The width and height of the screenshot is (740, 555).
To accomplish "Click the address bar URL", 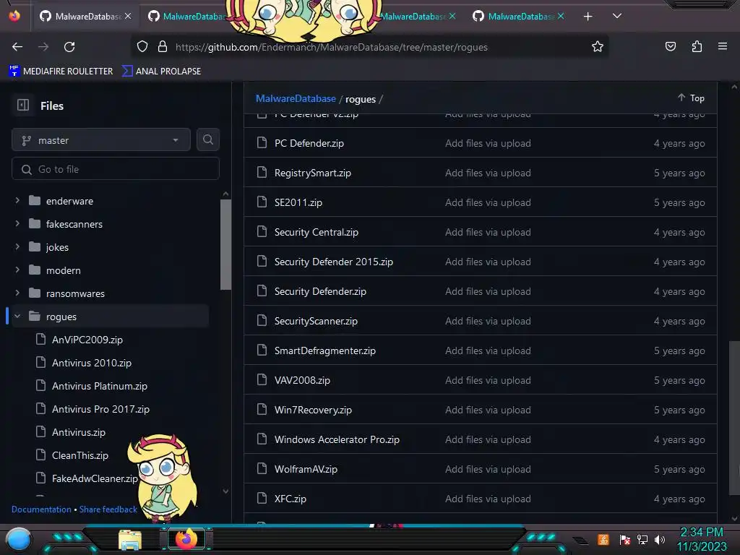I will (x=331, y=47).
